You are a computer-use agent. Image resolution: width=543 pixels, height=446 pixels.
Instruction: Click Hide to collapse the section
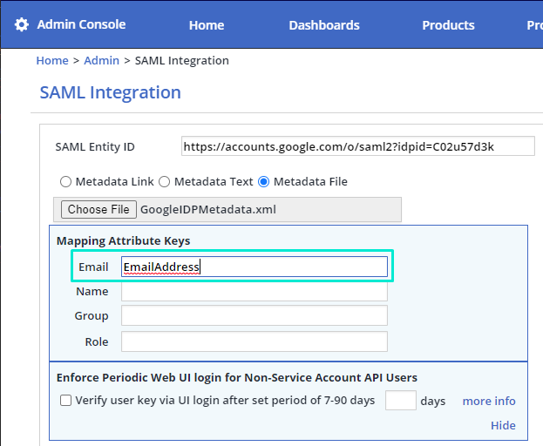pos(503,425)
